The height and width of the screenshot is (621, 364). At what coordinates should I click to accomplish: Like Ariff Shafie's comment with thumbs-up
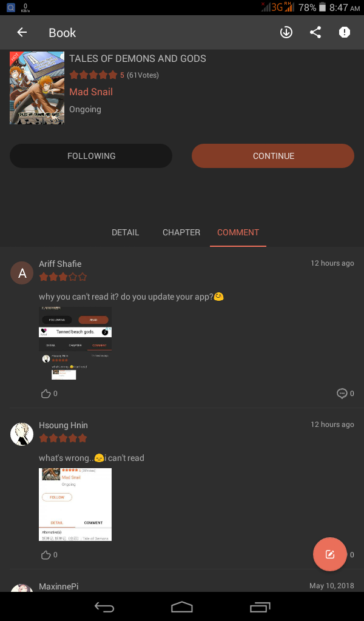(46, 393)
